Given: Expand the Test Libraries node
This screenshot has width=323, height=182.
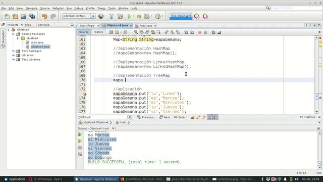Looking at the screenshot, I should coord(13,60).
